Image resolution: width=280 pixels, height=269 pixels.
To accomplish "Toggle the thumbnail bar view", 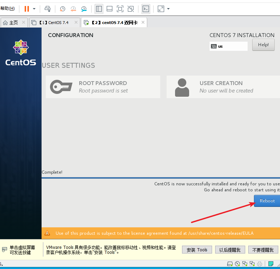I will (x=110, y=9).
